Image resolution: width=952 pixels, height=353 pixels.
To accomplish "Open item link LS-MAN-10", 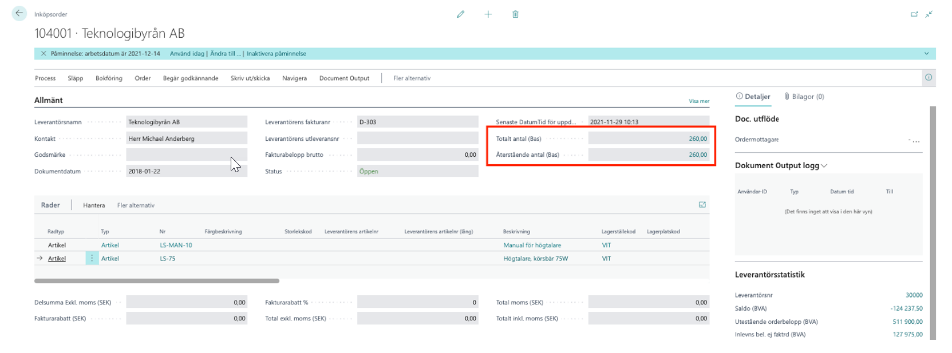I will pyautogui.click(x=176, y=245).
